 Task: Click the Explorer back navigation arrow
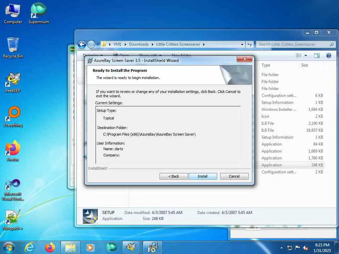[x=82, y=44]
